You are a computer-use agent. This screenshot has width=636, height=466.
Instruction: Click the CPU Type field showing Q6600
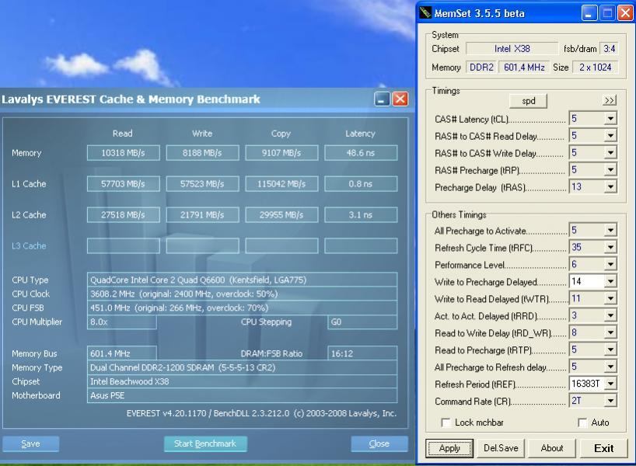tap(242, 280)
